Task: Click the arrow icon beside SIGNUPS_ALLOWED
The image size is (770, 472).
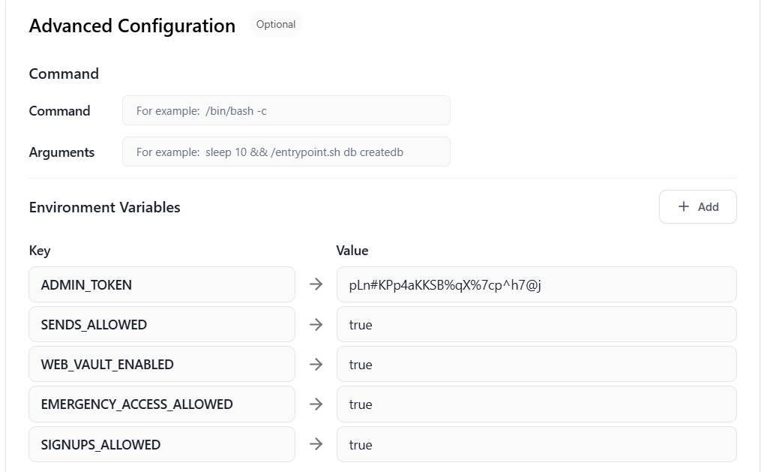Action: (x=316, y=444)
